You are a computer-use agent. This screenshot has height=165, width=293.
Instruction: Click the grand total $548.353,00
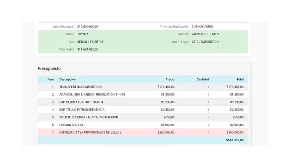(235, 140)
